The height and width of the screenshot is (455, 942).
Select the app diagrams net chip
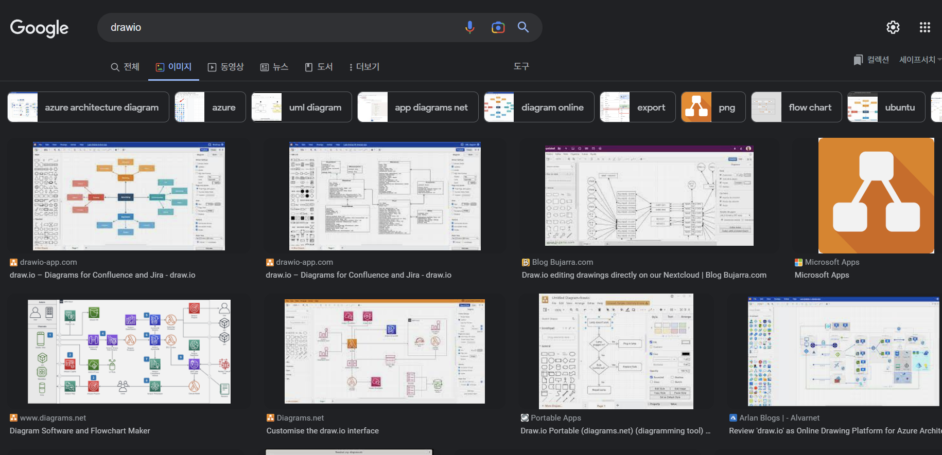tap(418, 107)
